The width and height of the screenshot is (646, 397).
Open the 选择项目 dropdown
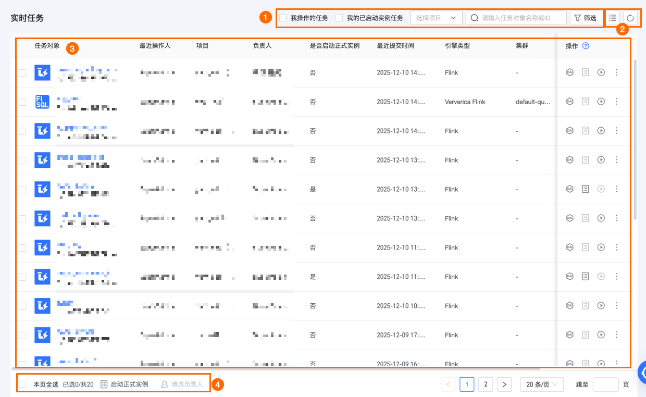(x=437, y=18)
